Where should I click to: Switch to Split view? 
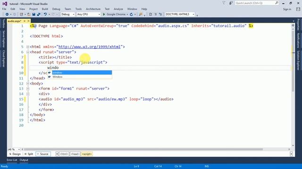click(x=29, y=154)
